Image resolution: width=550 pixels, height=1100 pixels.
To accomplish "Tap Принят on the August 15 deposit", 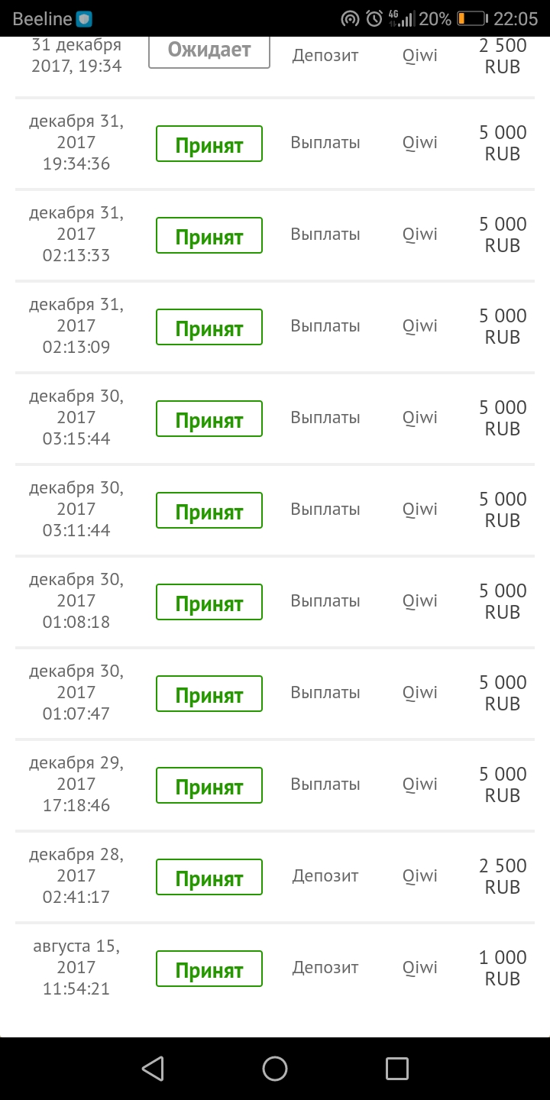I will (x=209, y=969).
